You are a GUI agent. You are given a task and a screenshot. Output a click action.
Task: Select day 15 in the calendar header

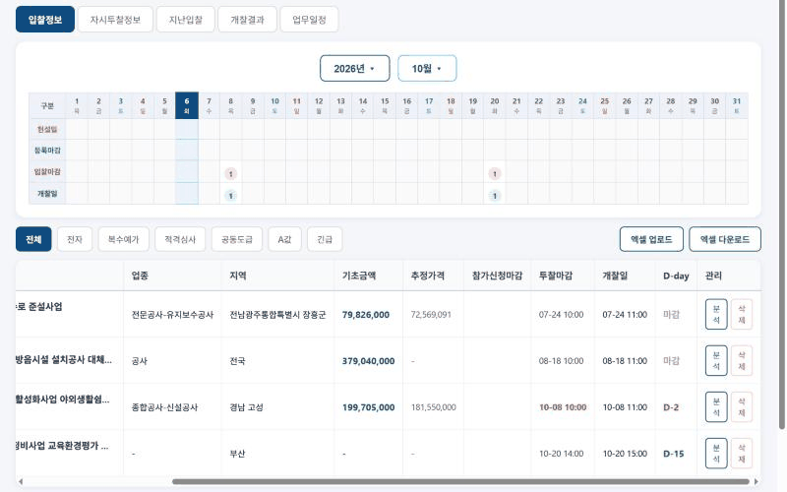click(x=385, y=105)
